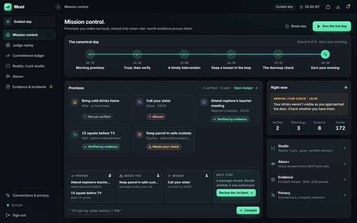Click the home icon on Bring cold drinks card
357x223 pixels.
(75, 102)
